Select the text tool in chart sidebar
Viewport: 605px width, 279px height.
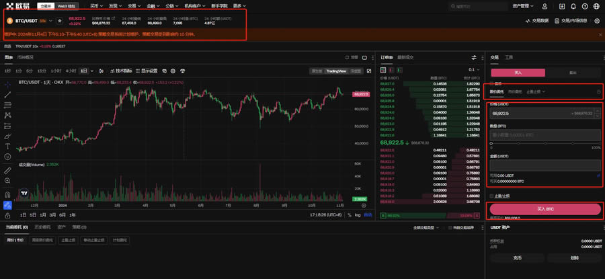click(7, 146)
